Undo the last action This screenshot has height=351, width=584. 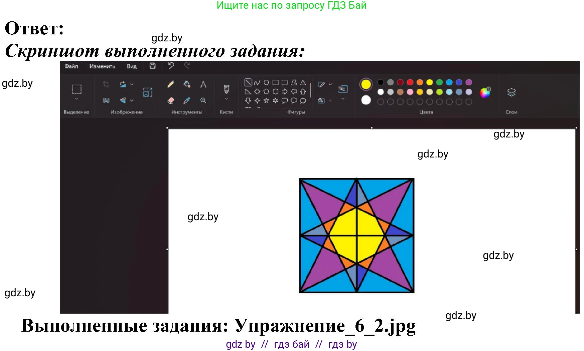171,66
